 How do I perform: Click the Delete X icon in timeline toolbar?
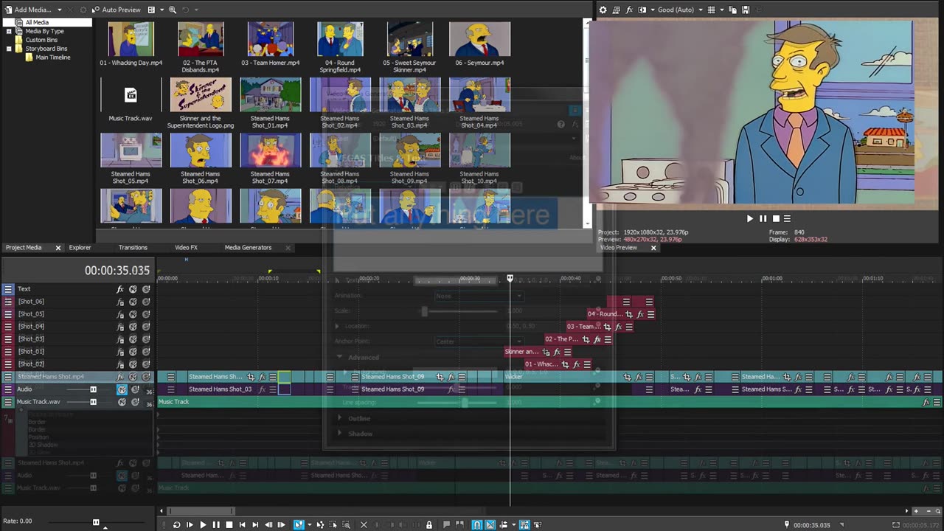pyautogui.click(x=364, y=525)
